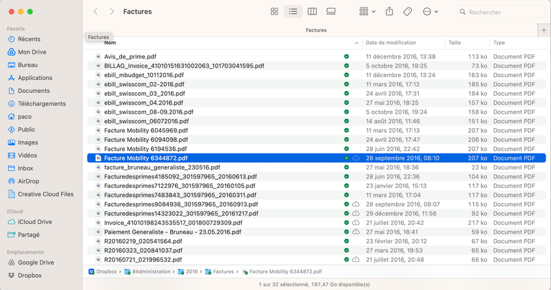Toggle sort order chevron in Nom column
Image resolution: width=551 pixels, height=290 pixels.
point(356,43)
